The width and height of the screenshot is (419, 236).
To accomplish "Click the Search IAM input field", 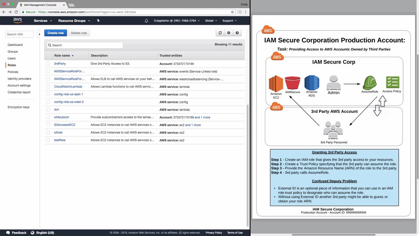I will tap(20, 34).
